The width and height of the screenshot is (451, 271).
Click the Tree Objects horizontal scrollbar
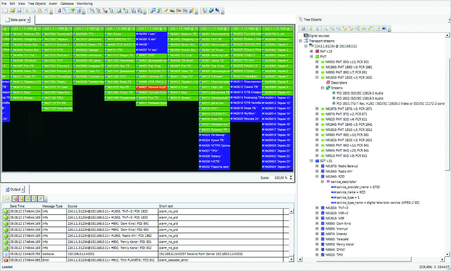371,259
